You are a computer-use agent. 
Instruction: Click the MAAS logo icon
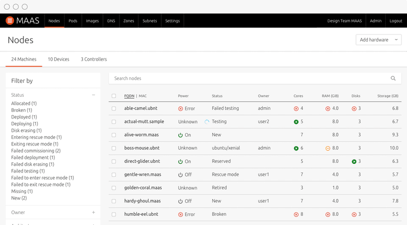tap(10, 21)
